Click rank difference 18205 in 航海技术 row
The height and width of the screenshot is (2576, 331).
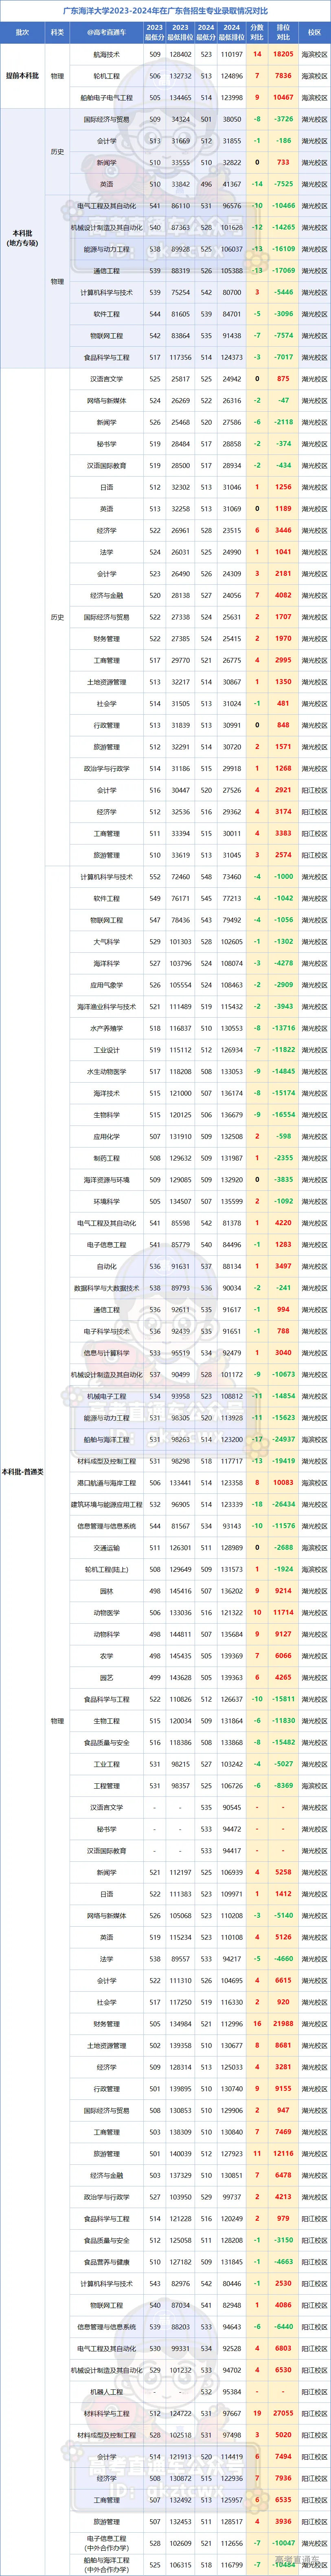283,54
